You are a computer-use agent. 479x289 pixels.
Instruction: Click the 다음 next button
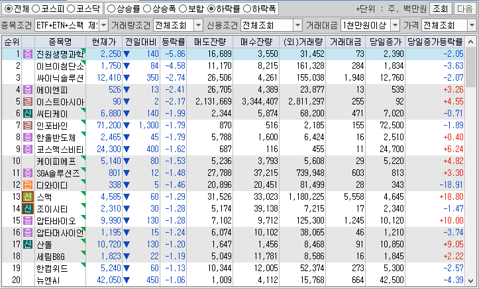tap(465, 9)
